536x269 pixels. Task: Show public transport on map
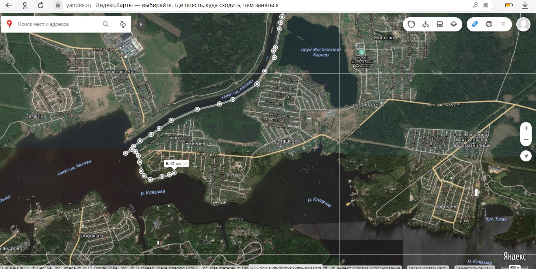click(440, 24)
